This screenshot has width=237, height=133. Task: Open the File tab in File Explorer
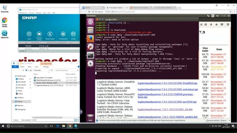tap(15, 66)
